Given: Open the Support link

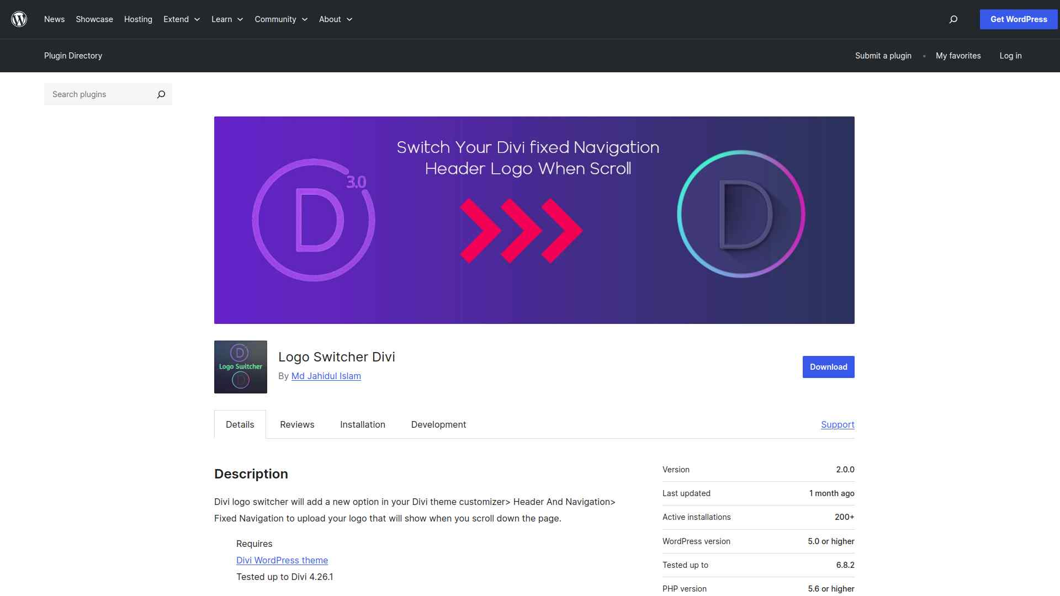Looking at the screenshot, I should click(x=838, y=424).
